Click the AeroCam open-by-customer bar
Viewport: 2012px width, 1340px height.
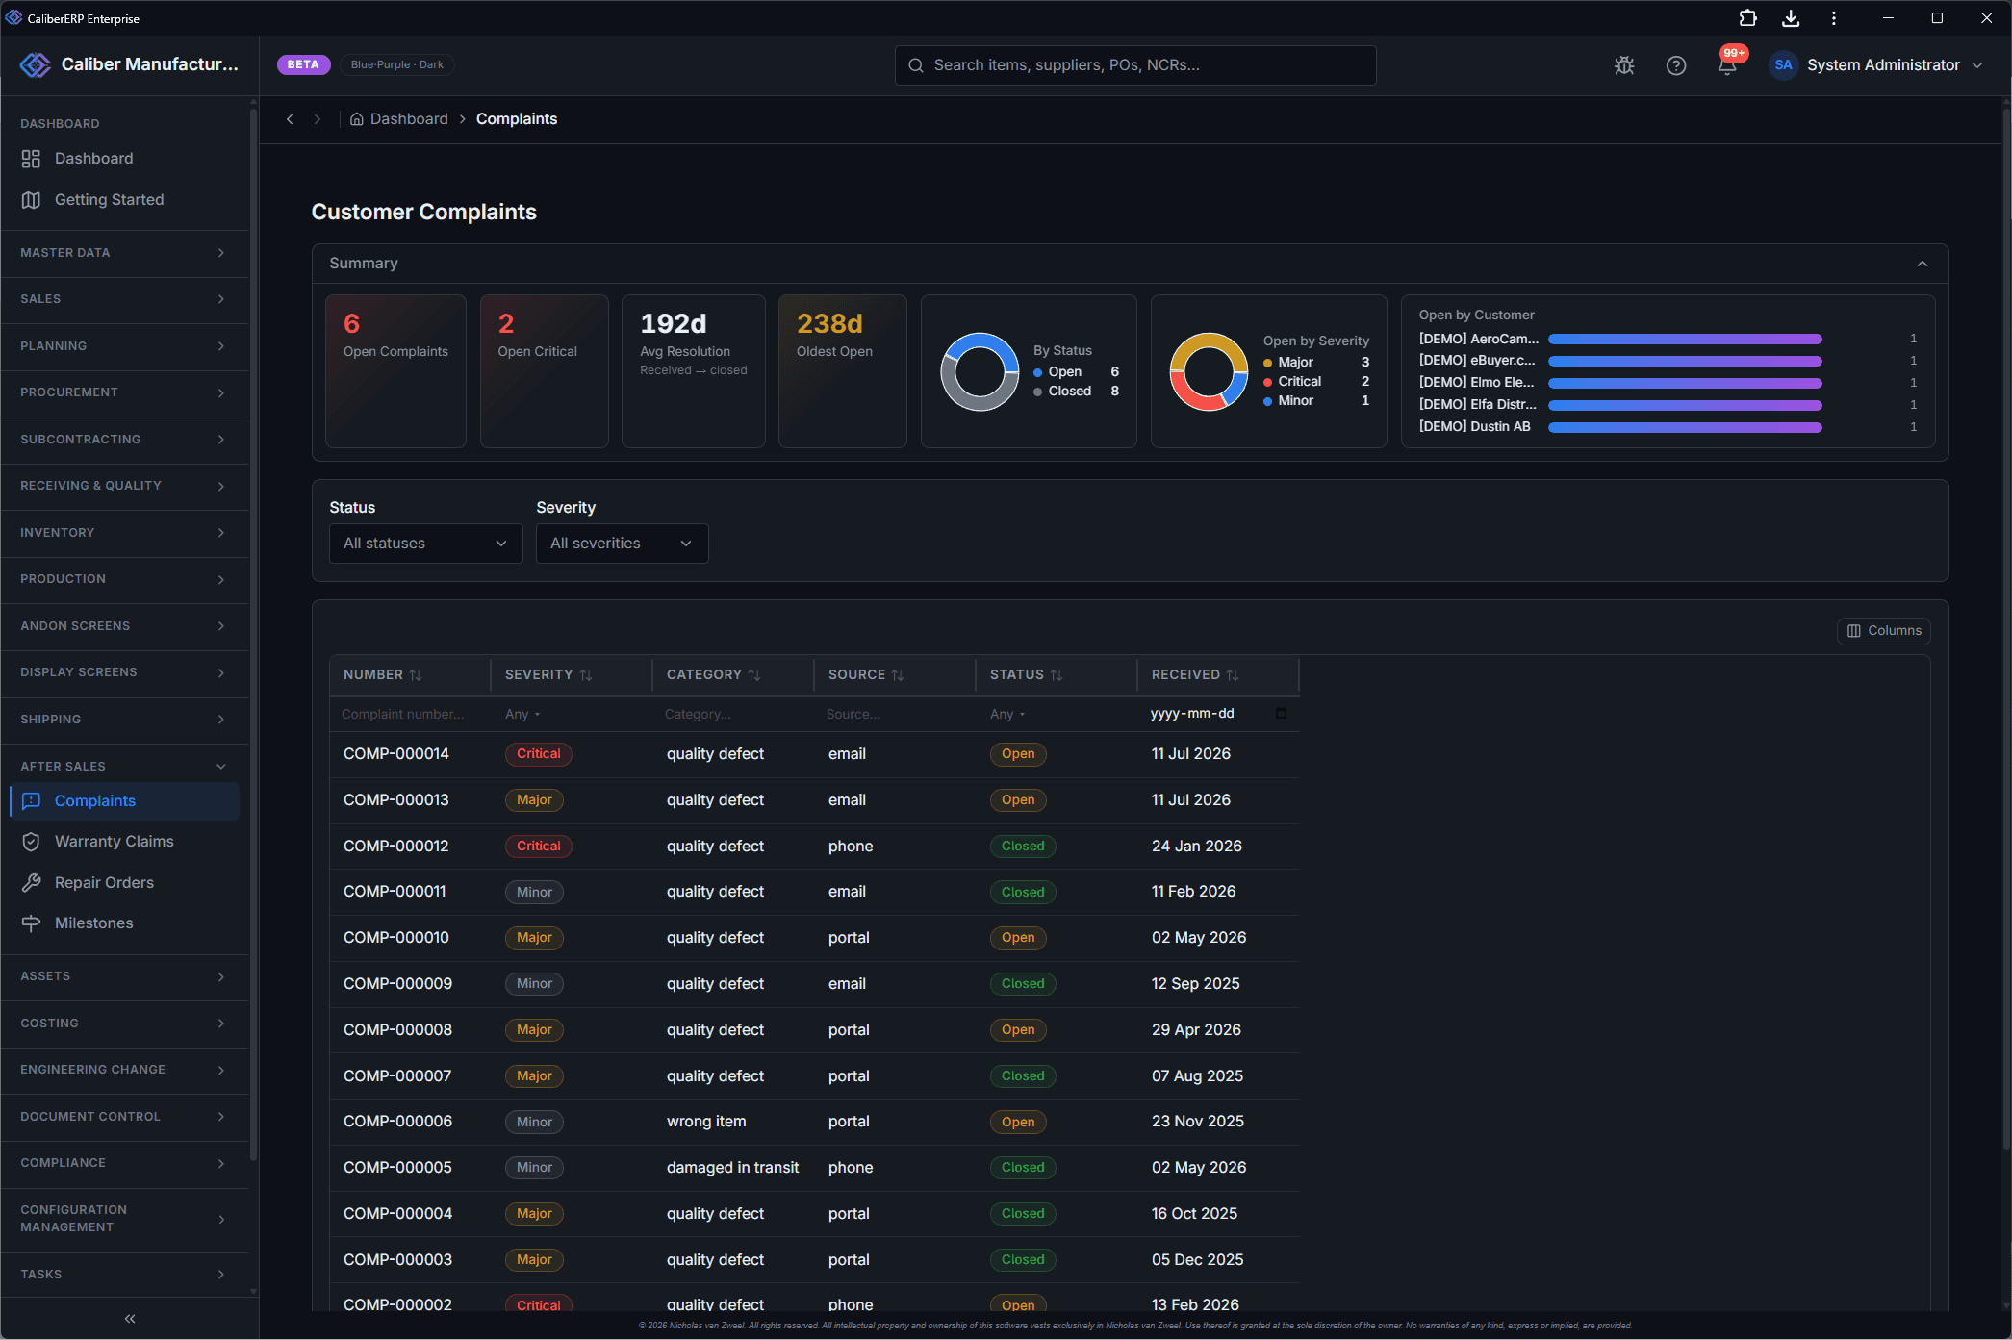point(1684,340)
